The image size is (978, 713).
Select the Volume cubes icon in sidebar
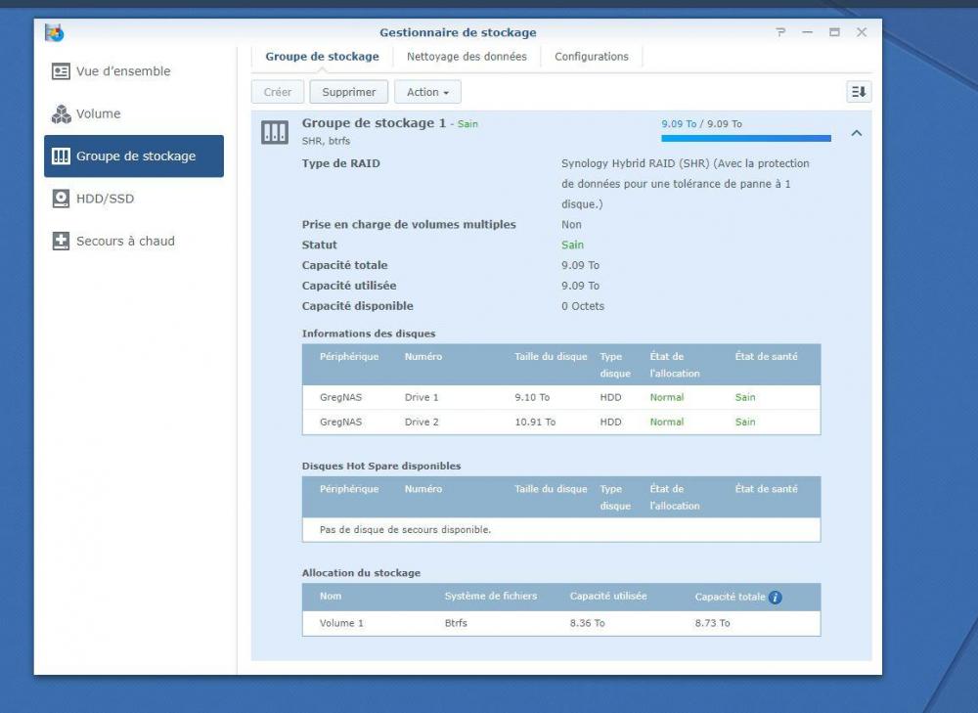pyautogui.click(x=61, y=114)
